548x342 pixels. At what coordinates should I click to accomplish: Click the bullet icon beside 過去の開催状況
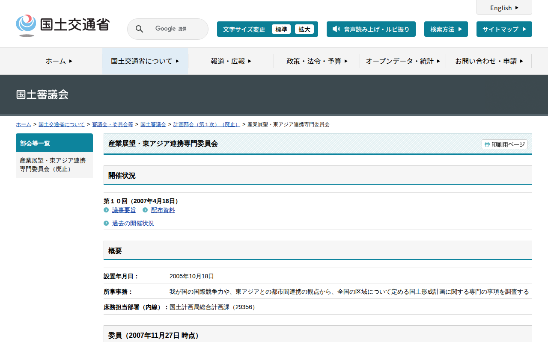point(106,223)
